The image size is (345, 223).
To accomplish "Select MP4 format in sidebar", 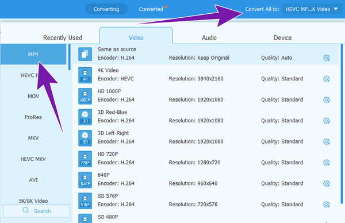I will 33,55.
